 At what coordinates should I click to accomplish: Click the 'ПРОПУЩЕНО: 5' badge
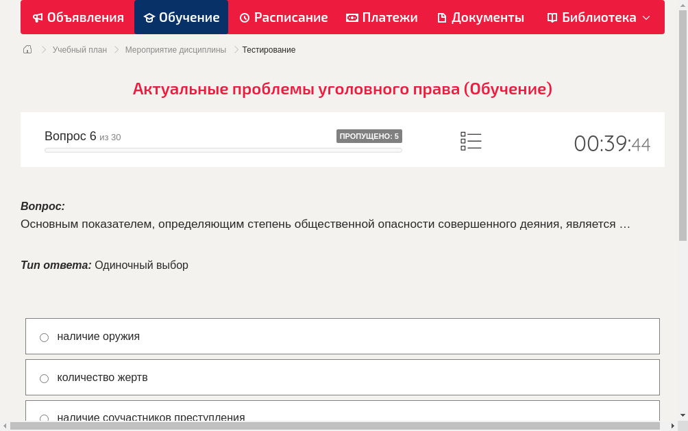tap(369, 136)
